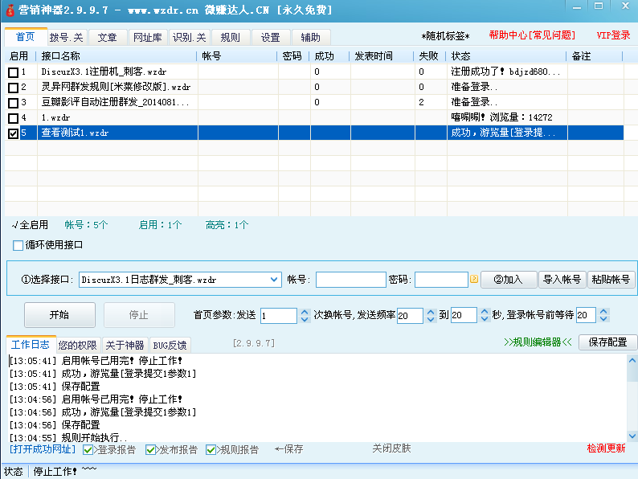Switch to the 网址库 tab
The width and height of the screenshot is (638, 479).
coord(147,37)
